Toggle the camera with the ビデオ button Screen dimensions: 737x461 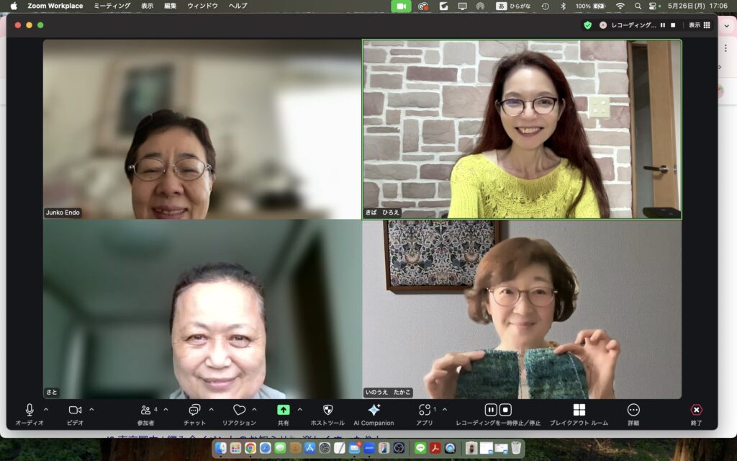[x=75, y=410]
